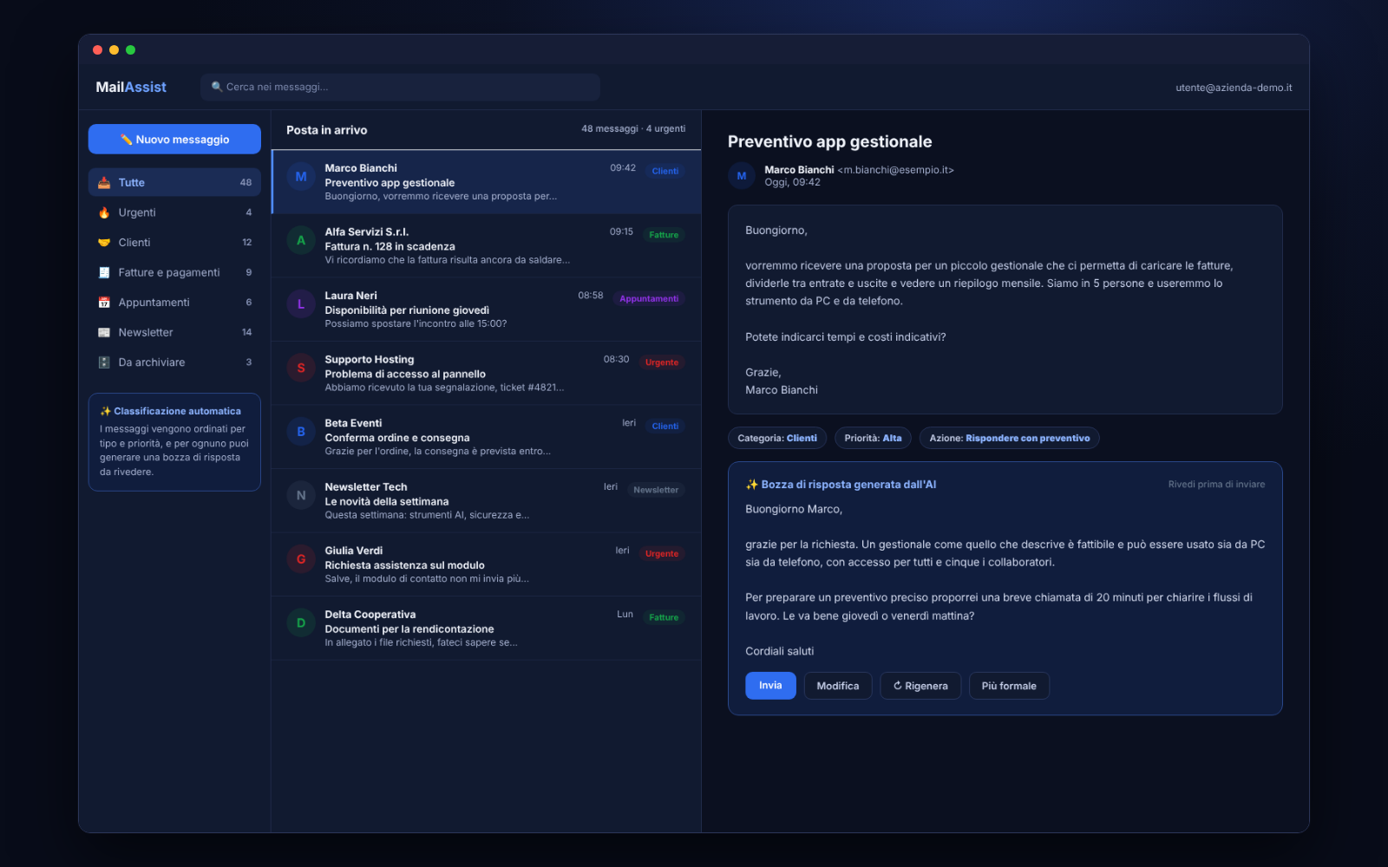The image size is (1388, 867).
Task: Click the sparkle icon beside Classificazione automatica
Action: tap(105, 411)
